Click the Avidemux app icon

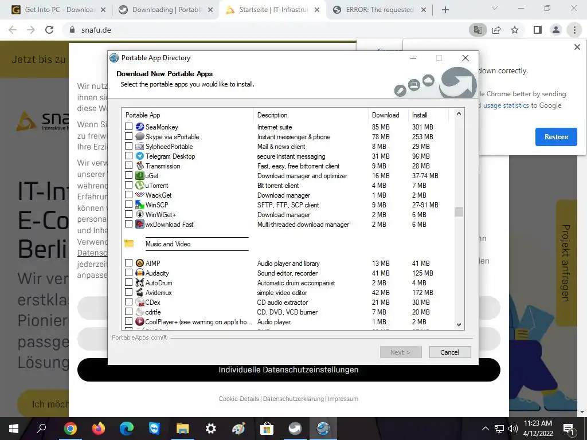click(140, 292)
